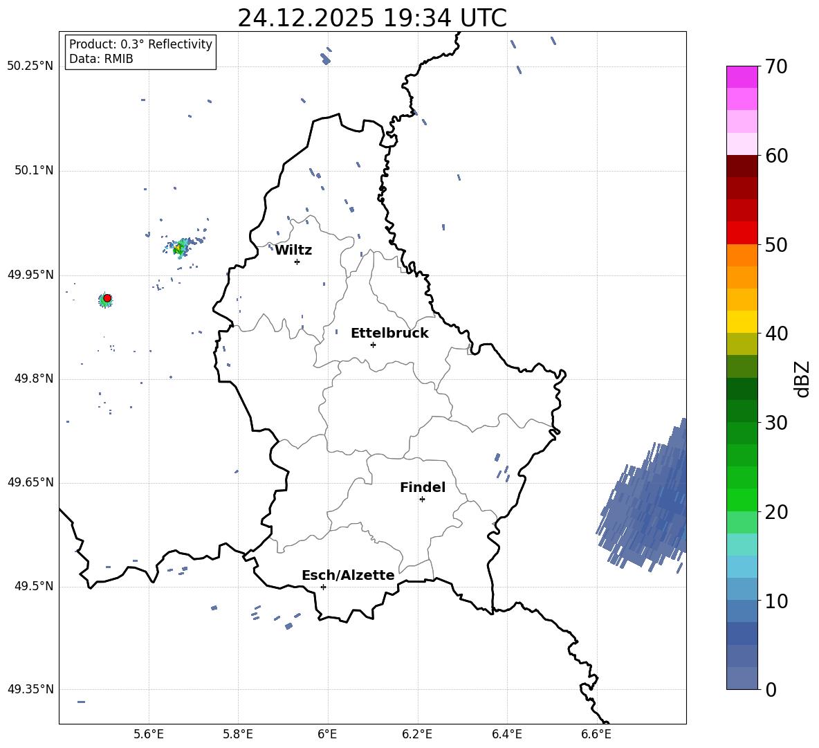
Task: Click the 50 value on colorbar
Action: pos(776,245)
